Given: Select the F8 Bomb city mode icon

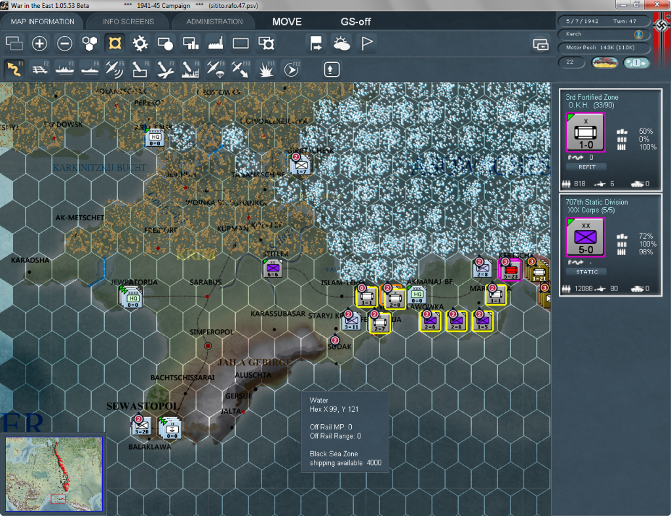Looking at the screenshot, I should point(191,69).
